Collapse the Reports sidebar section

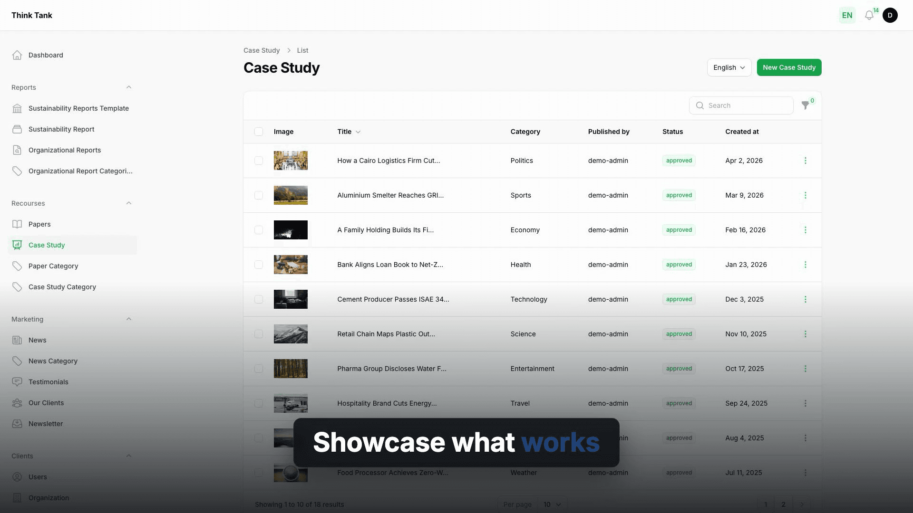(x=129, y=87)
